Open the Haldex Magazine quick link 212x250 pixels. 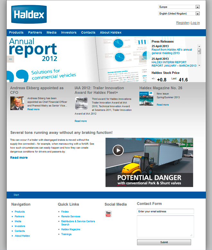71,229
